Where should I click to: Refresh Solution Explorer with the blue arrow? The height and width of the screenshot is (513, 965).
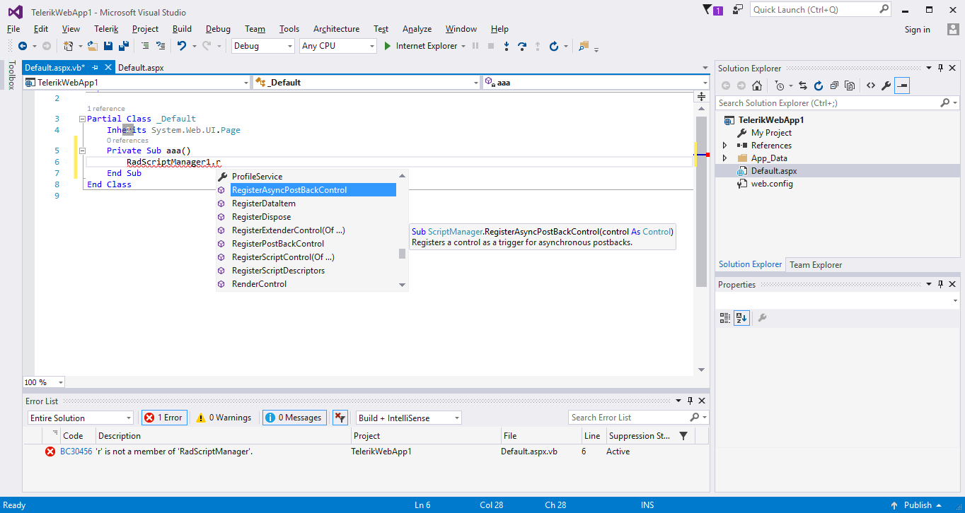point(819,85)
